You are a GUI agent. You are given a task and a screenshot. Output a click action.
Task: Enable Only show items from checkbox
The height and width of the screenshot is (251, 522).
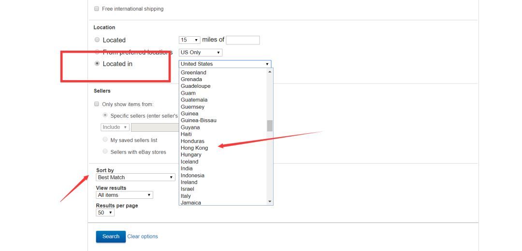click(x=97, y=104)
